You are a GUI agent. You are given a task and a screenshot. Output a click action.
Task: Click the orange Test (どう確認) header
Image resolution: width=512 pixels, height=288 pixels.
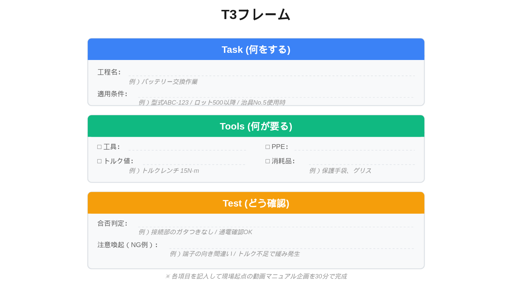click(256, 203)
